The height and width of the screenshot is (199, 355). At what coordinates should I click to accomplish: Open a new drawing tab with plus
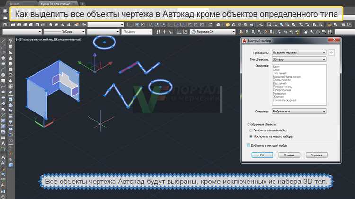pyautogui.click(x=83, y=4)
